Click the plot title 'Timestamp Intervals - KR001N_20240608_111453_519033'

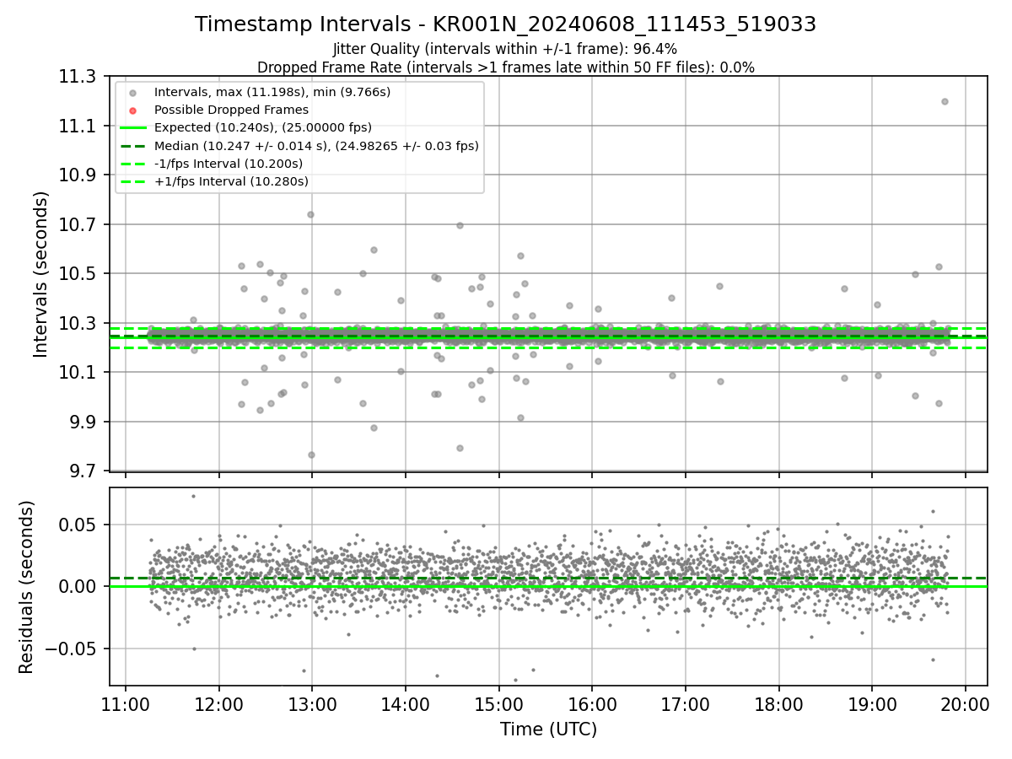point(505,24)
